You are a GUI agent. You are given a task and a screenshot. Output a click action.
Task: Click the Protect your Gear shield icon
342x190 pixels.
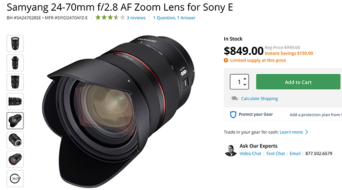233,114
